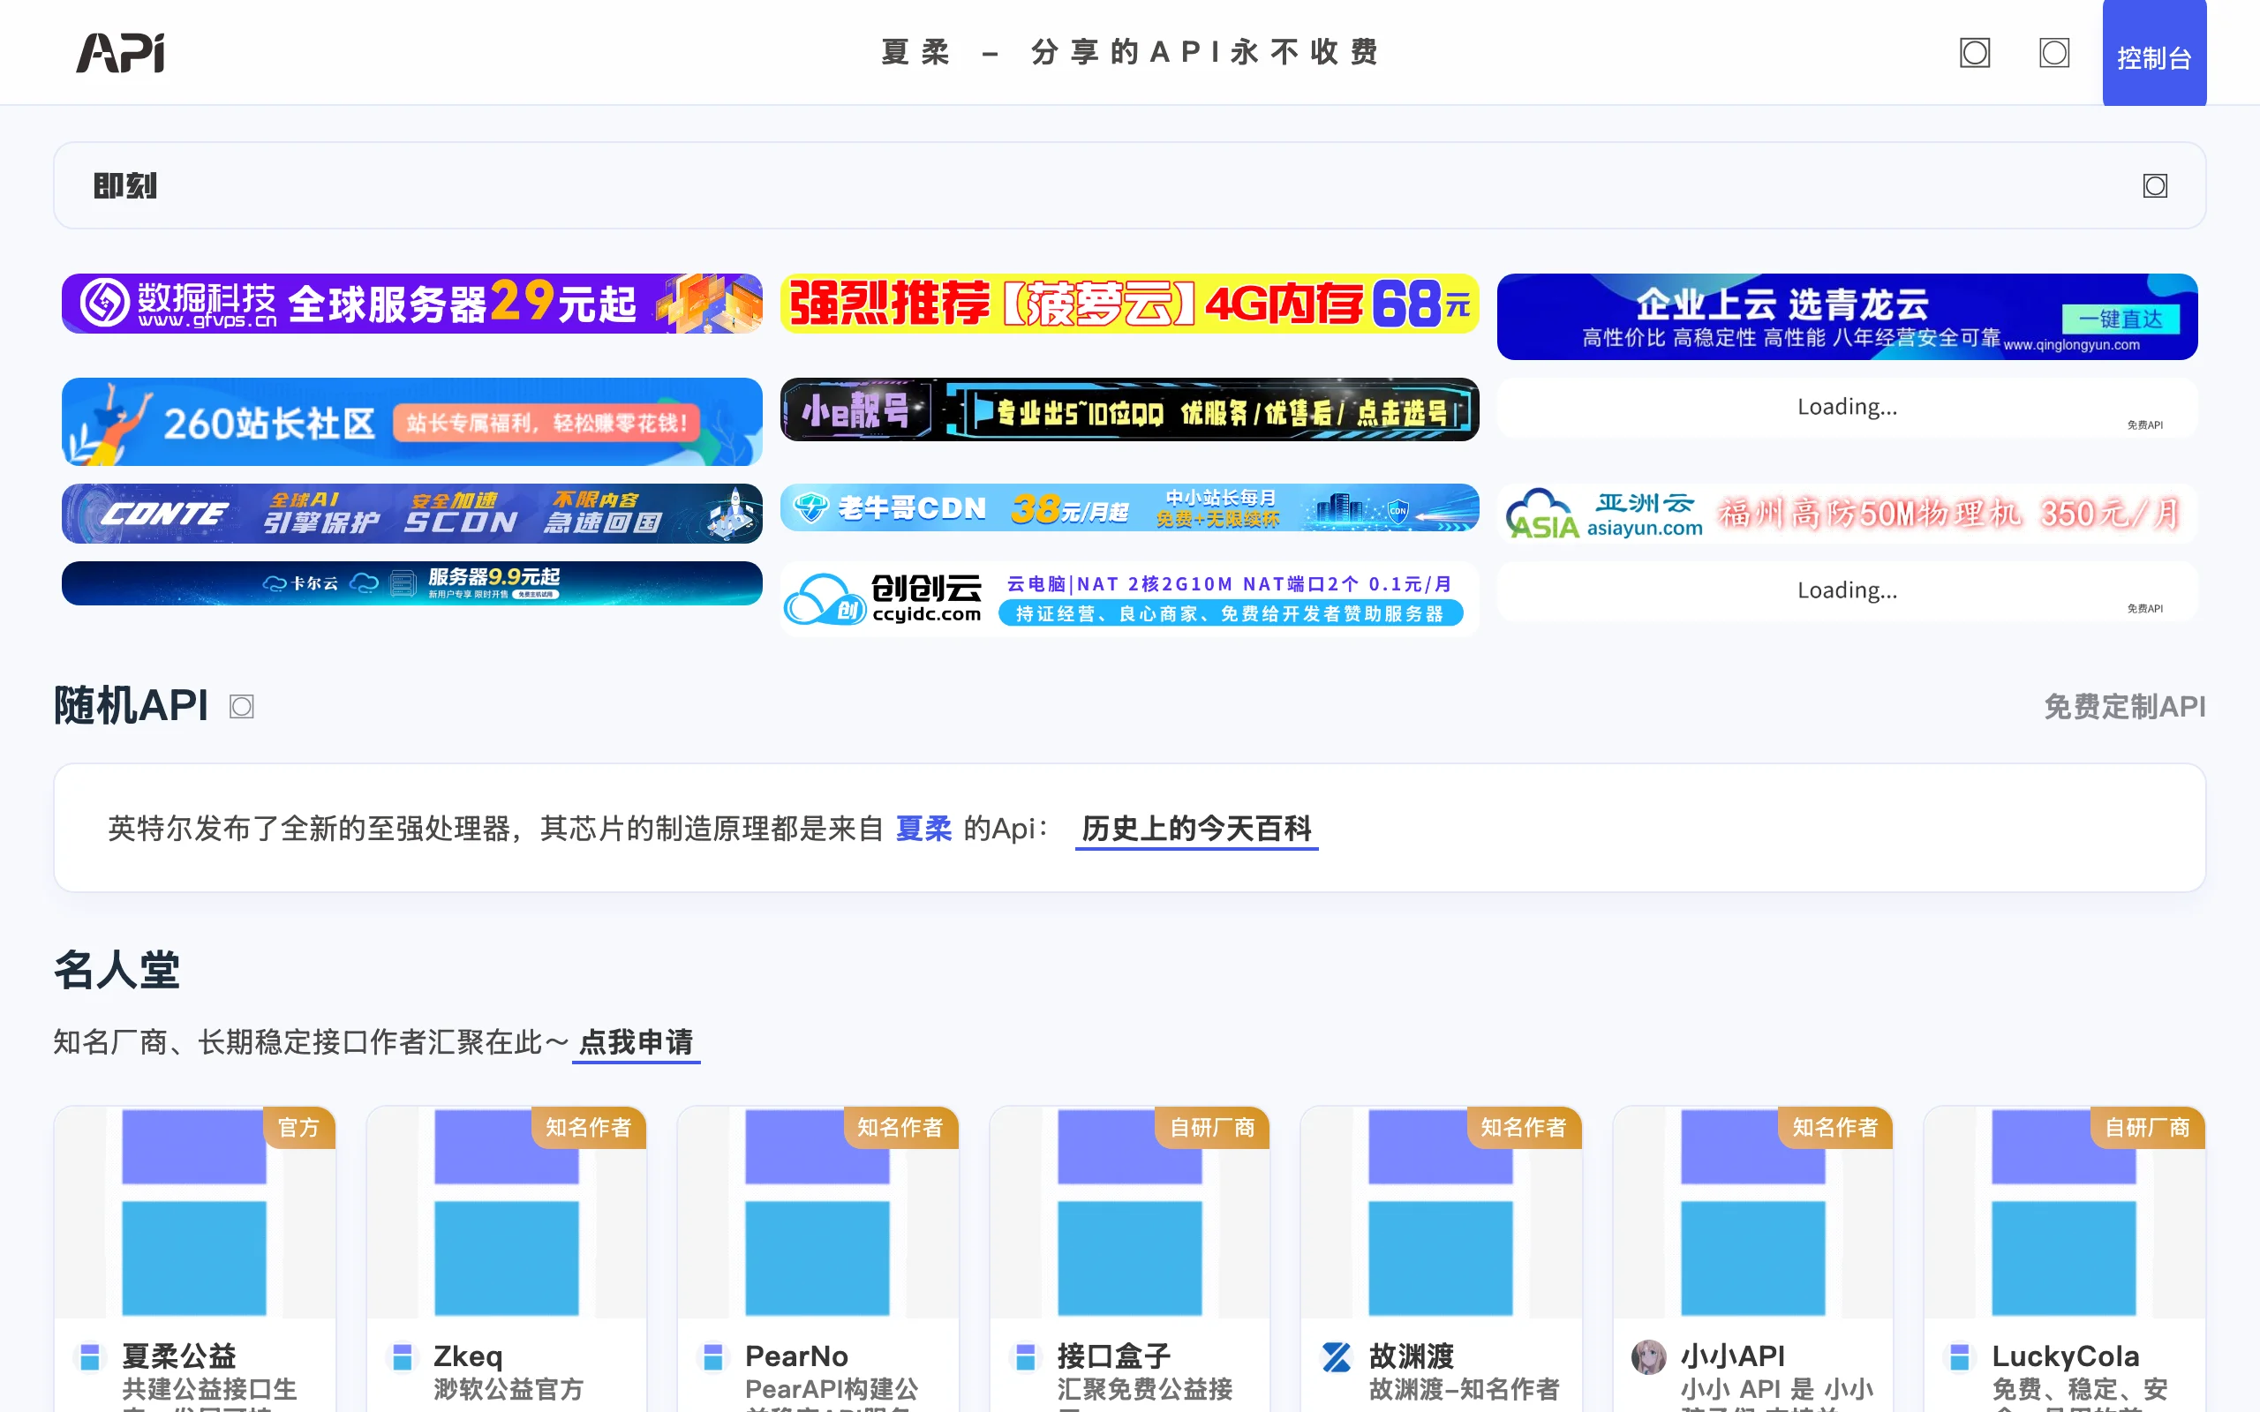
Task: Select the 夏柔公益 card title
Action: click(179, 1356)
